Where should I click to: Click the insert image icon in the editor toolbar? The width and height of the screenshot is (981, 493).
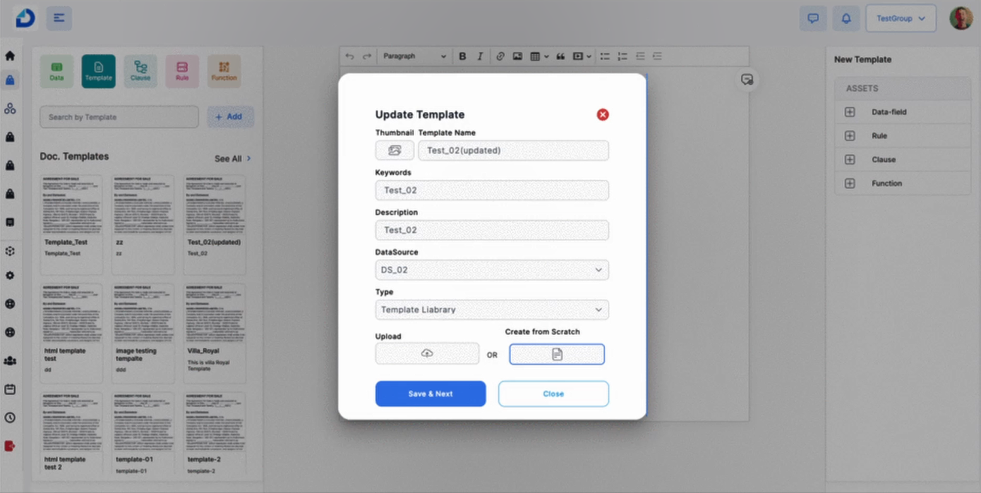point(517,56)
